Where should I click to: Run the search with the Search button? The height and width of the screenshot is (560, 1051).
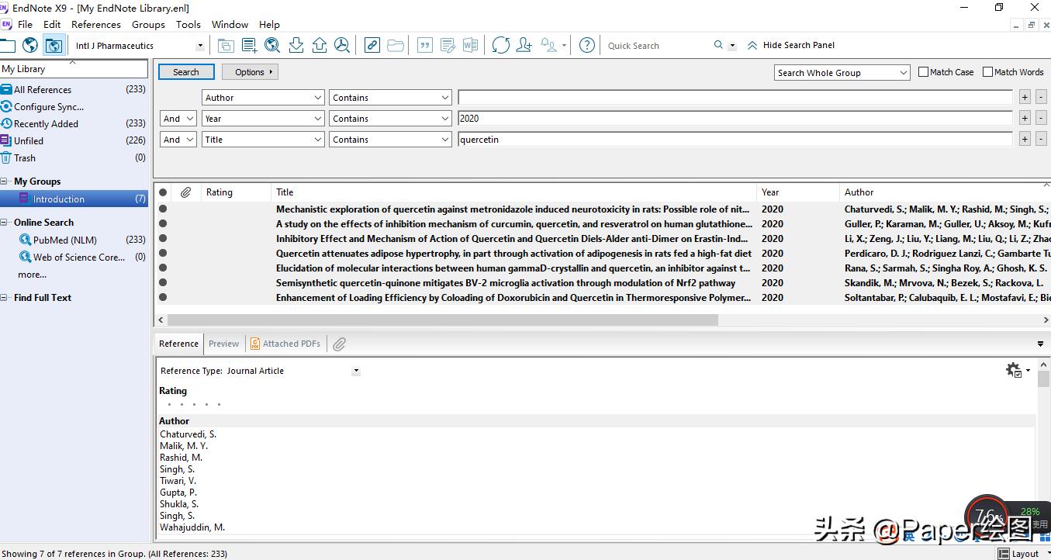pyautogui.click(x=186, y=71)
